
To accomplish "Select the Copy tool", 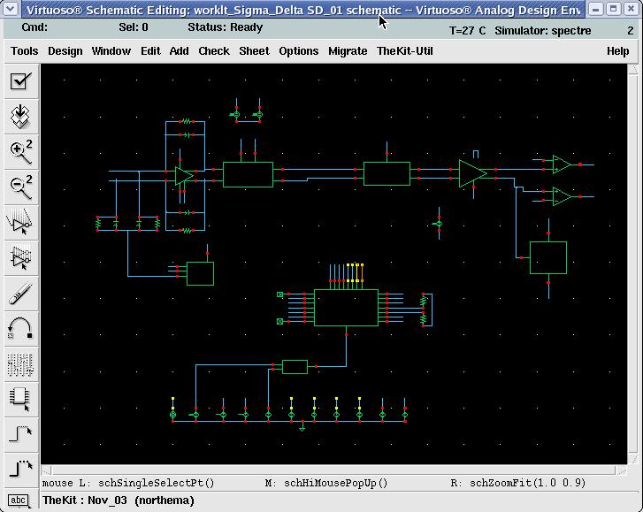I will coord(20,257).
